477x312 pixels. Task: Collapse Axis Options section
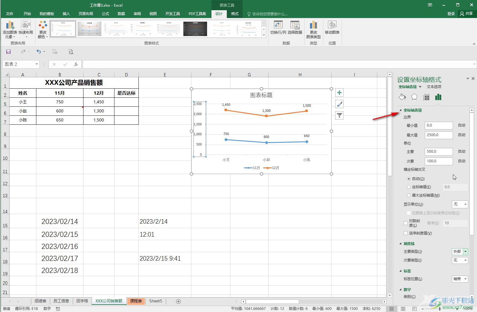pyautogui.click(x=400, y=110)
